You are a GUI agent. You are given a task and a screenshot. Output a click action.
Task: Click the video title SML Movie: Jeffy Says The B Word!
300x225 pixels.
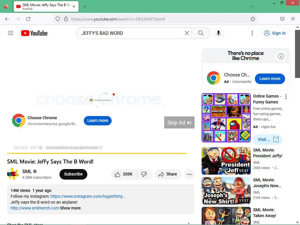tap(50, 162)
